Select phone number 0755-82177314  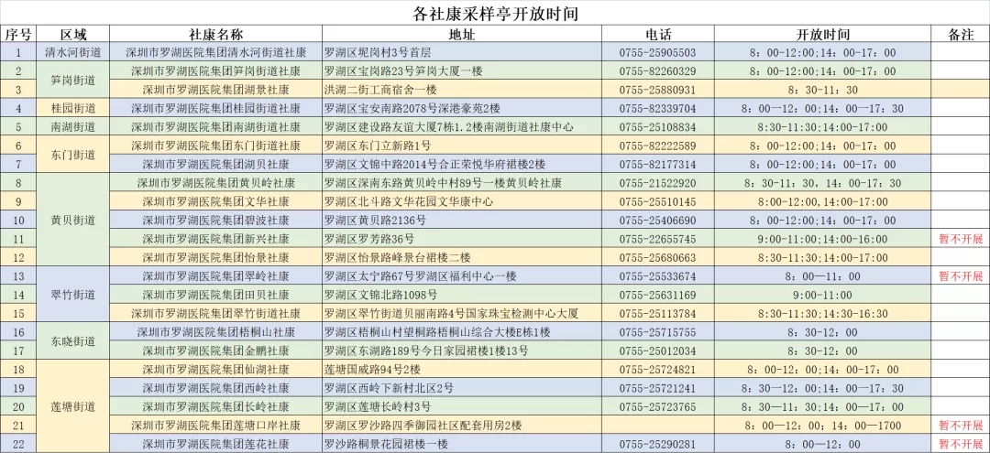pyautogui.click(x=658, y=165)
